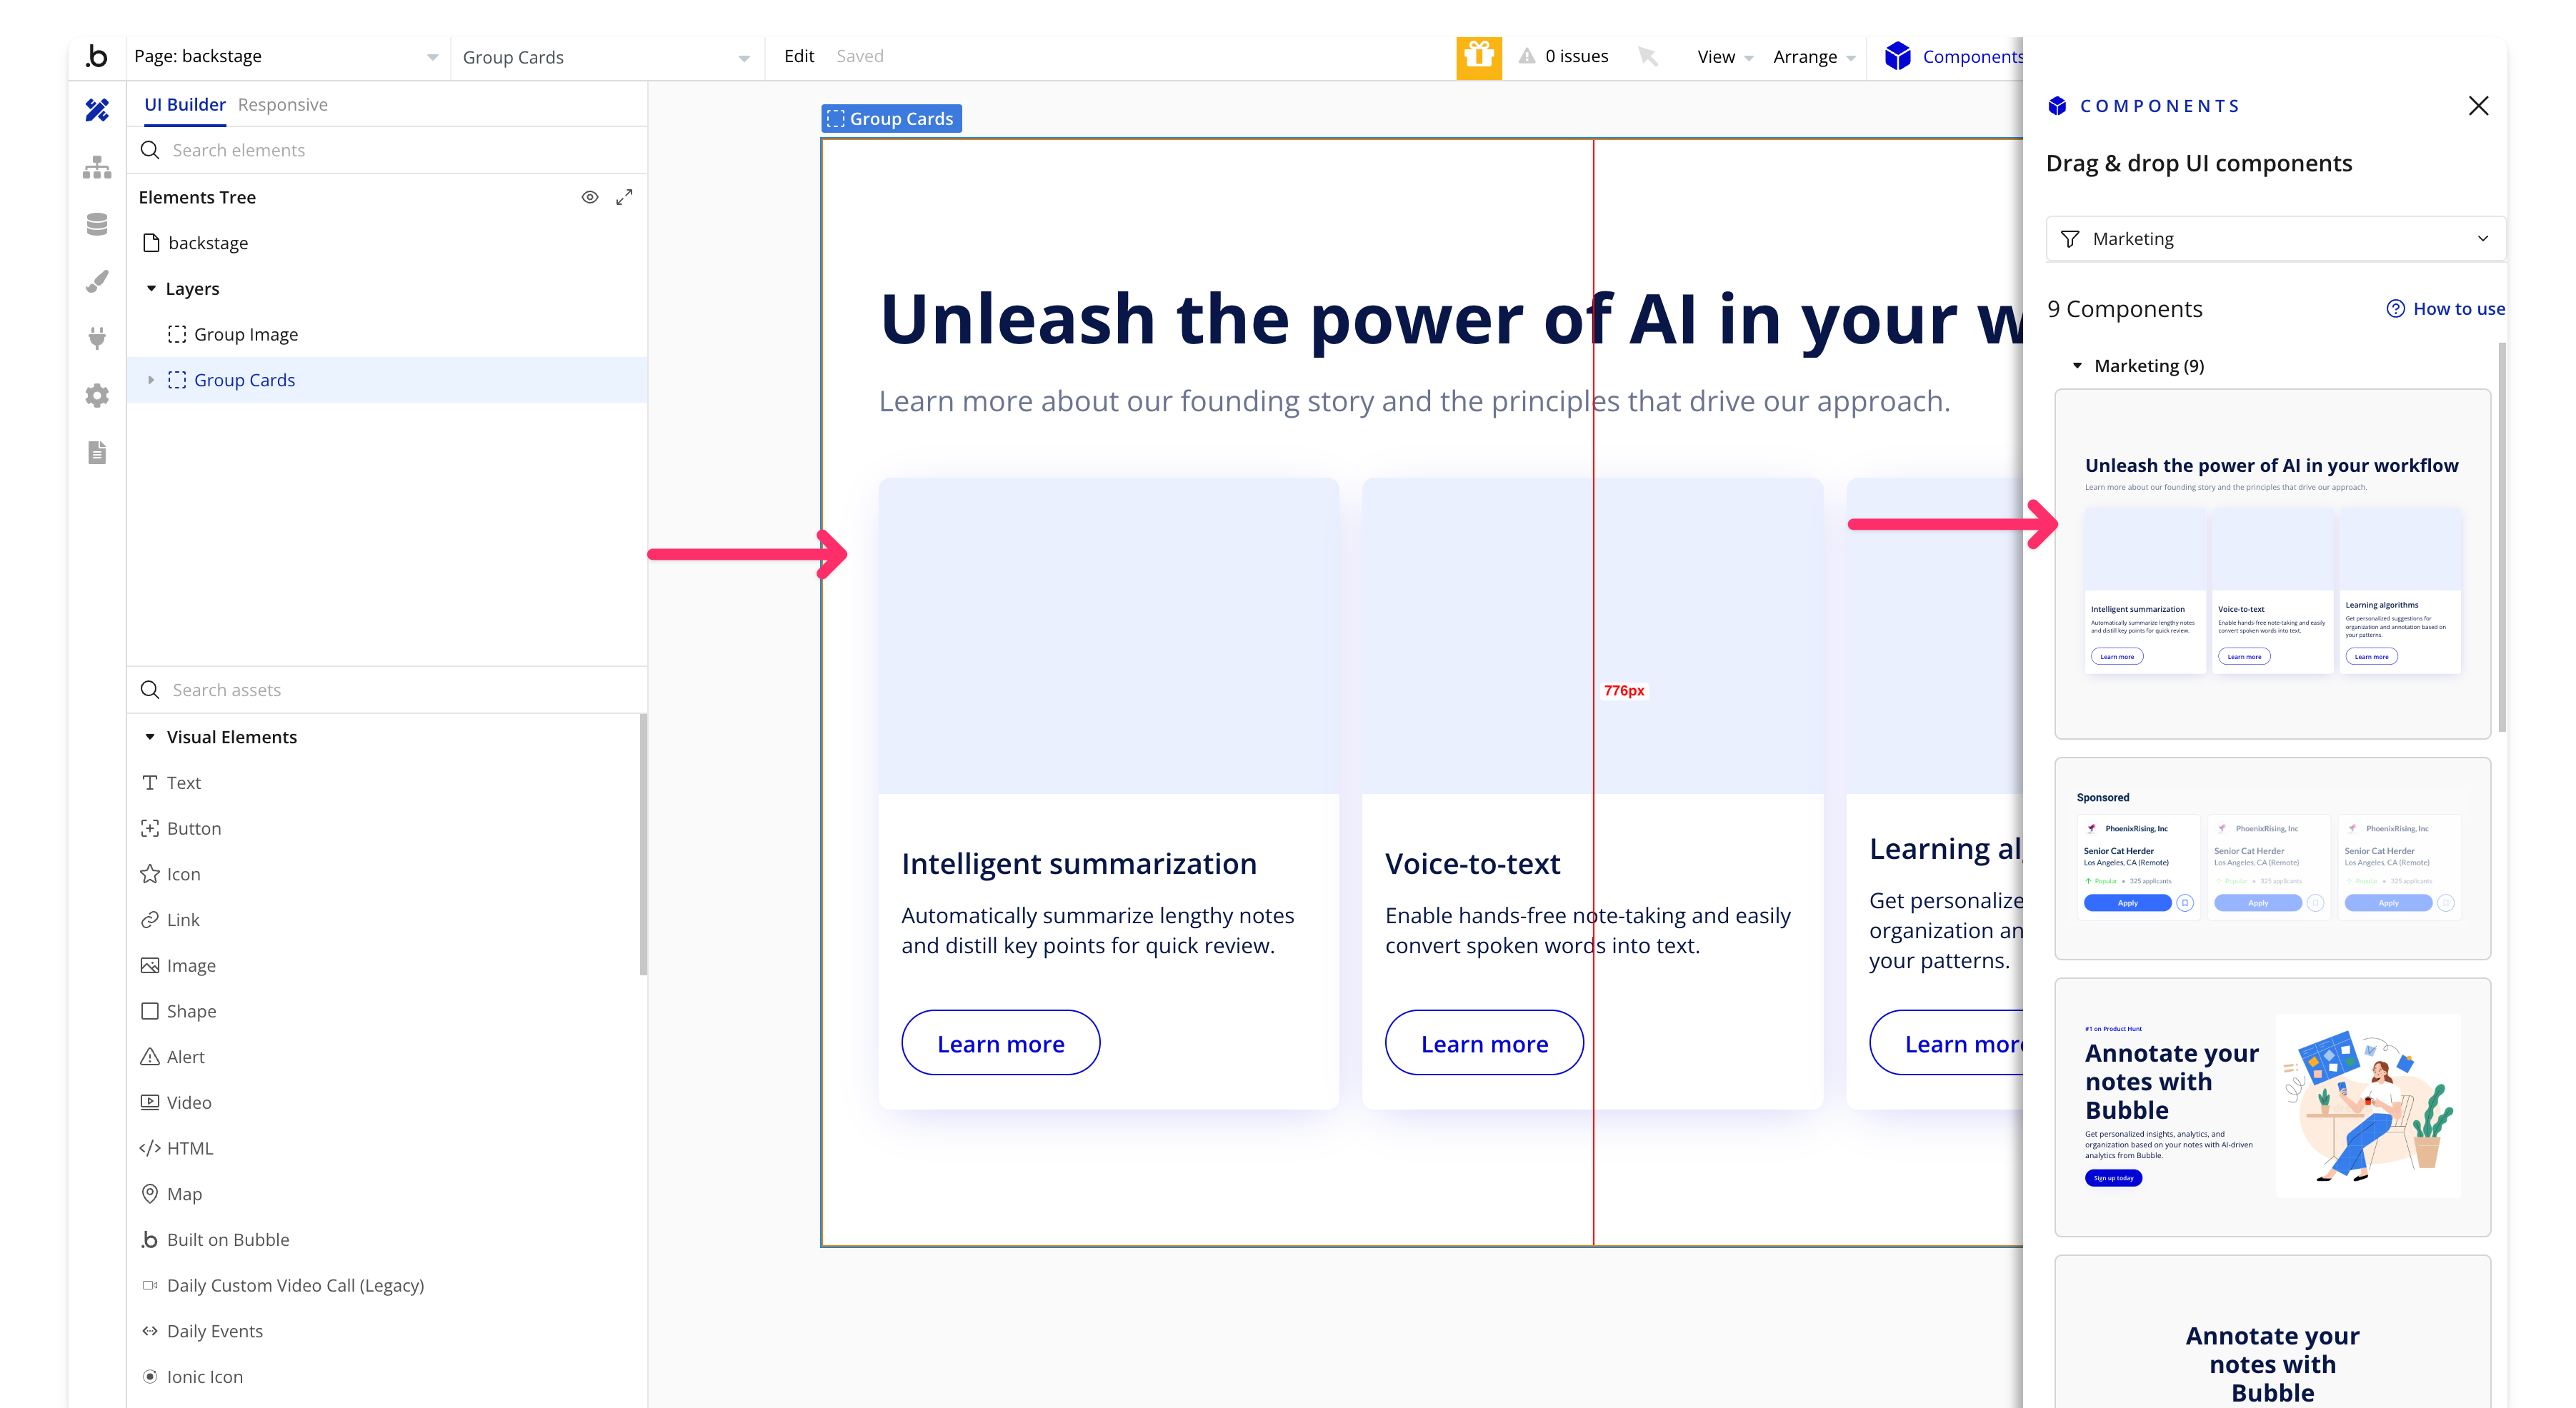2576x1408 pixels.
Task: Open the Marketing filter dropdown
Action: (x=2274, y=238)
